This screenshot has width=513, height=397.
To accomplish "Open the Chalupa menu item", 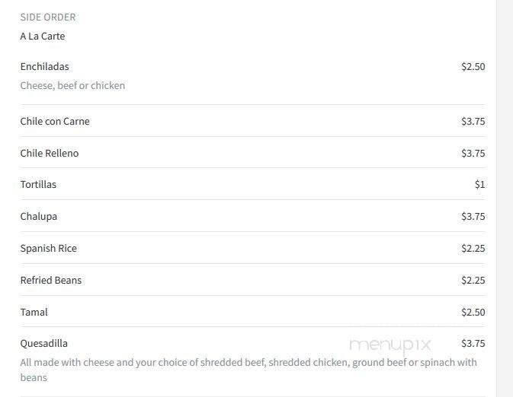I will 39,216.
